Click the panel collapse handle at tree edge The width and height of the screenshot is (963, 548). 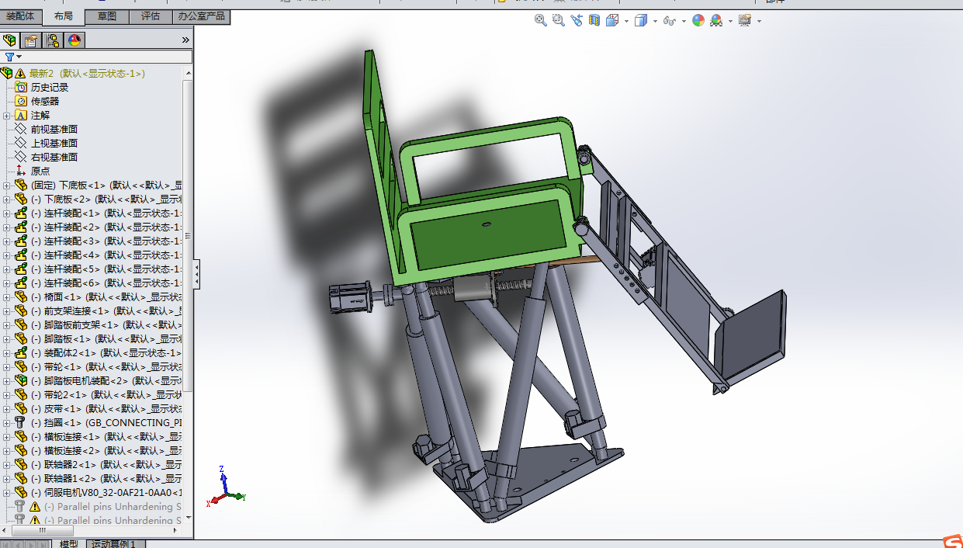[x=196, y=274]
